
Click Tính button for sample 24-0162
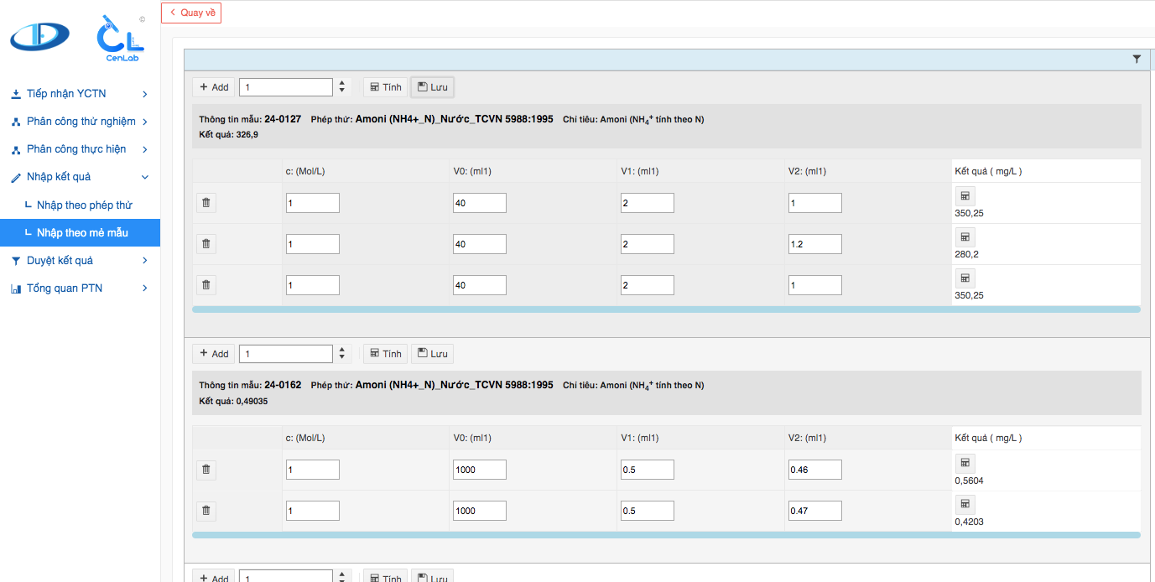click(386, 354)
